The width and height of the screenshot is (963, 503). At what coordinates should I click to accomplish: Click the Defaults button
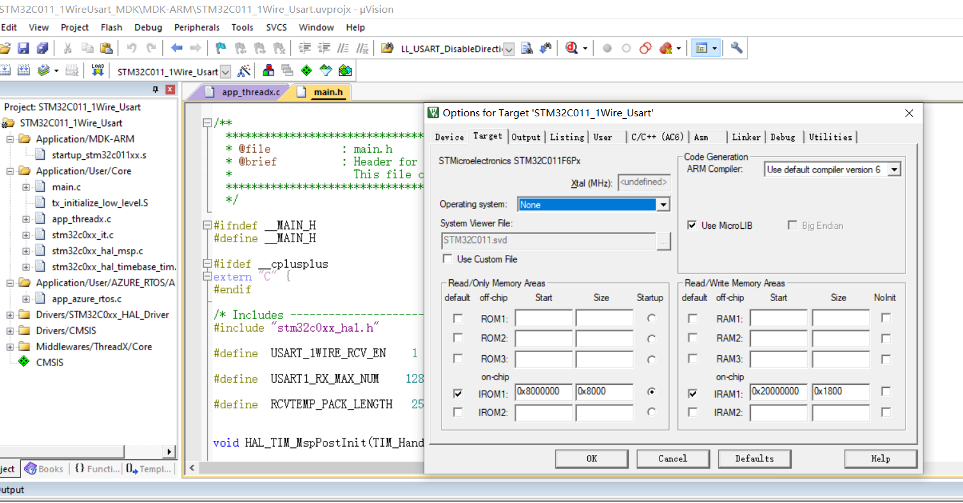tap(754, 458)
